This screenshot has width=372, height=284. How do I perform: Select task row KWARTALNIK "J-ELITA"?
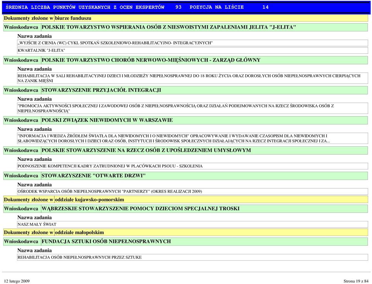pos(193,50)
